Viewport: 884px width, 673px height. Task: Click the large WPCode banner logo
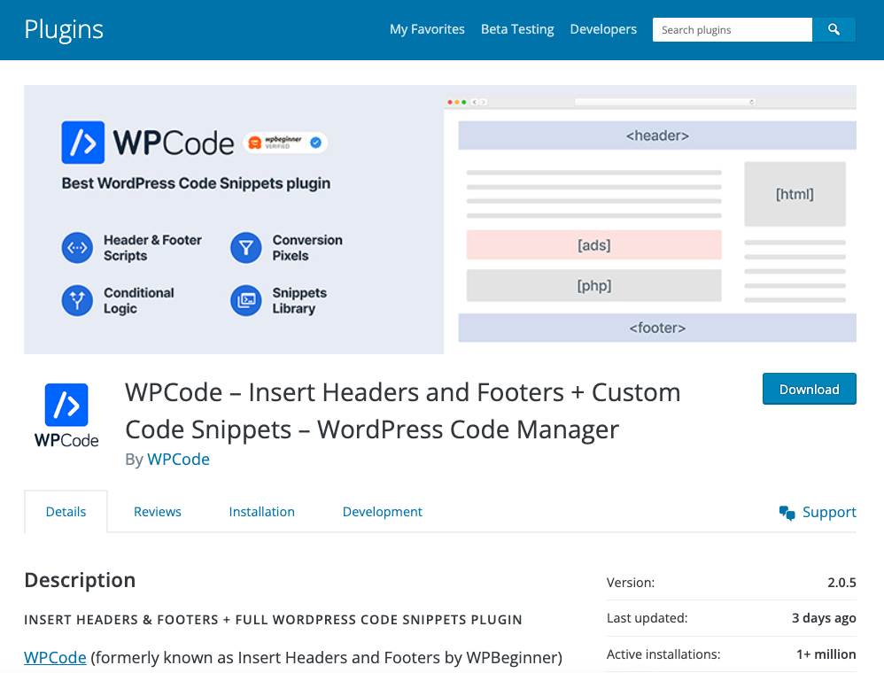coord(147,143)
